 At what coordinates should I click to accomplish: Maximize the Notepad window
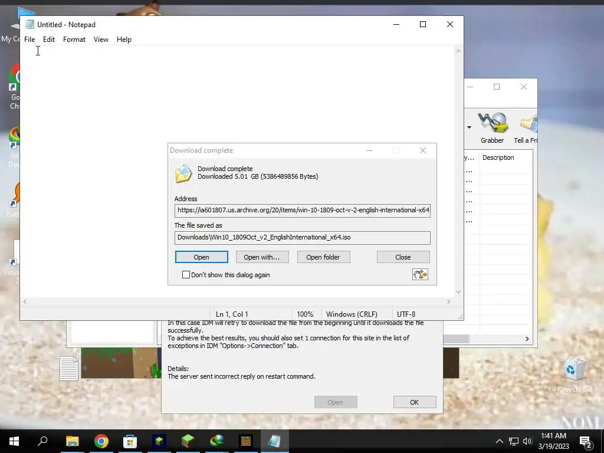[x=422, y=24]
